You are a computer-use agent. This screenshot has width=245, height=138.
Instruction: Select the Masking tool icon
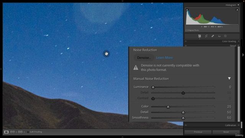point(225,36)
